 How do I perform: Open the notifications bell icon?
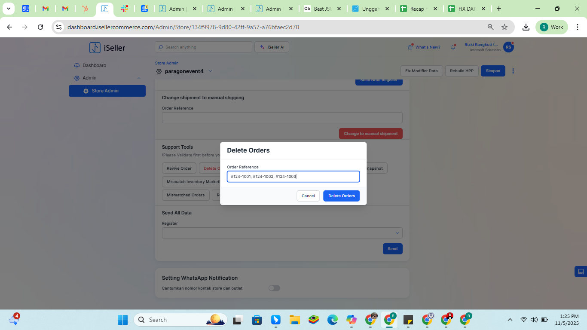coord(453,47)
